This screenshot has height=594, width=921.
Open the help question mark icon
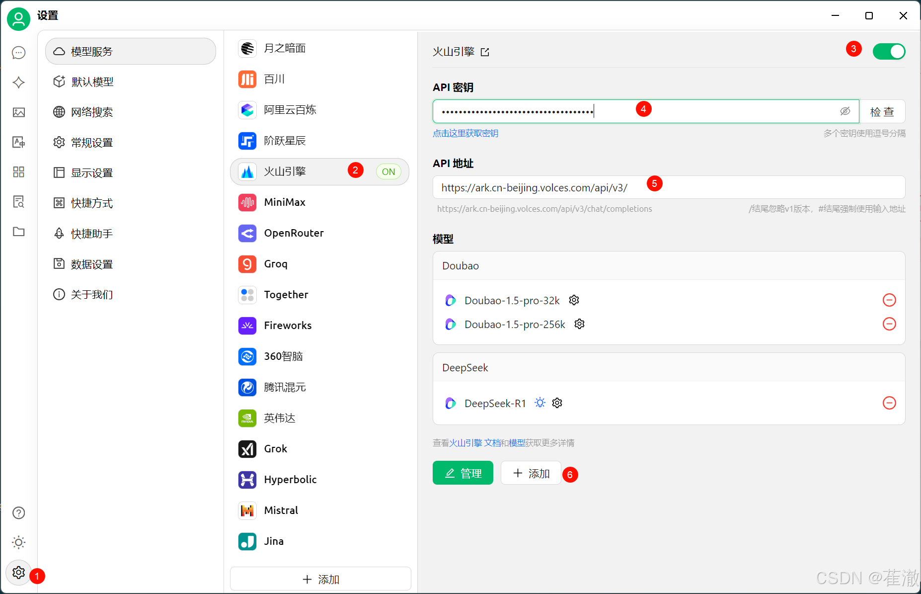[19, 513]
